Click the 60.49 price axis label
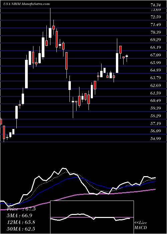Viewport: 167px width, 234px height. [x=156, y=101]
